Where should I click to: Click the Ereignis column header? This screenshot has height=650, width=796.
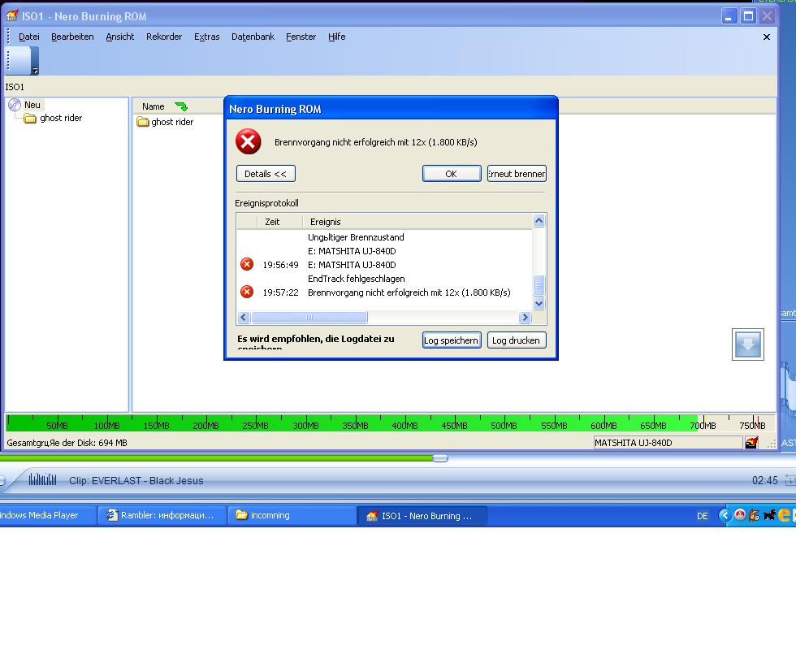pos(417,222)
